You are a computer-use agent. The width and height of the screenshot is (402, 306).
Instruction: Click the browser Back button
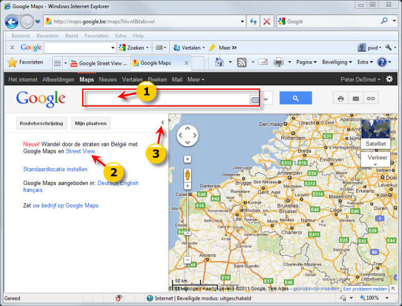[12, 22]
